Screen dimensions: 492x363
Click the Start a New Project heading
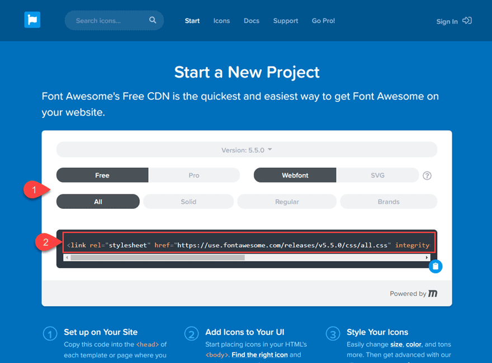click(247, 72)
